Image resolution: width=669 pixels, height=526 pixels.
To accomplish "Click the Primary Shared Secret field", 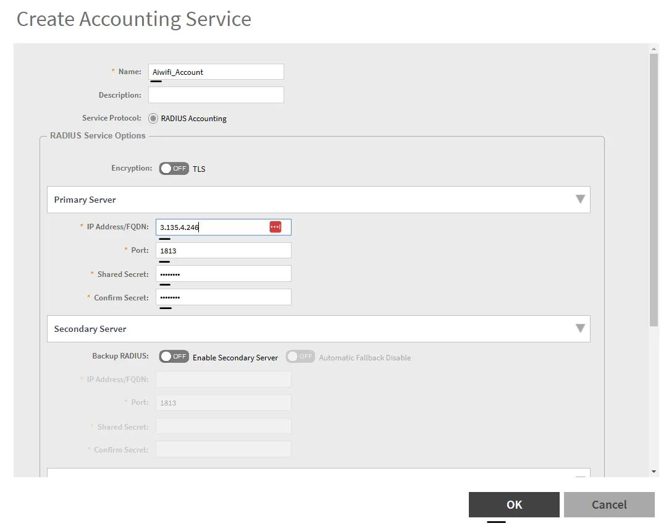I will coord(224,274).
